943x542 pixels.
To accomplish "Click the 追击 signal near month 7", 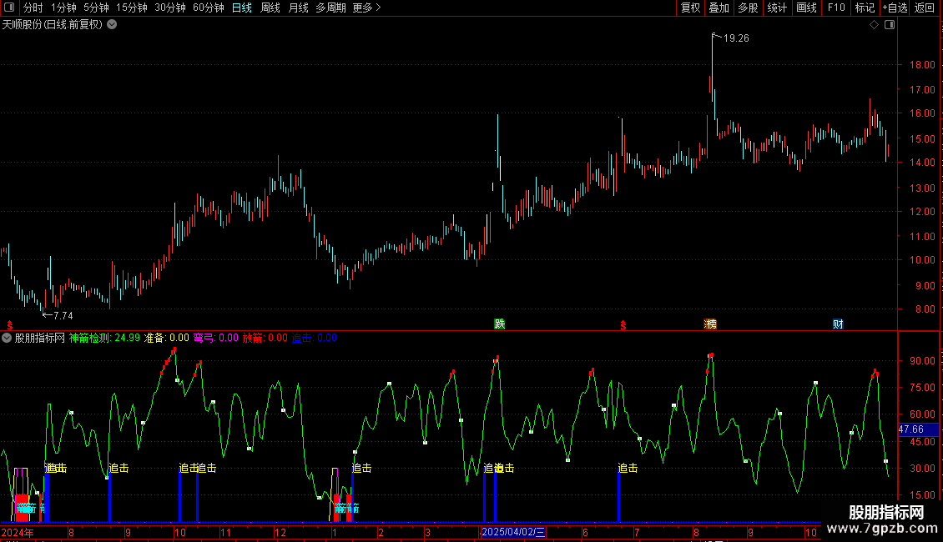I will pos(628,468).
